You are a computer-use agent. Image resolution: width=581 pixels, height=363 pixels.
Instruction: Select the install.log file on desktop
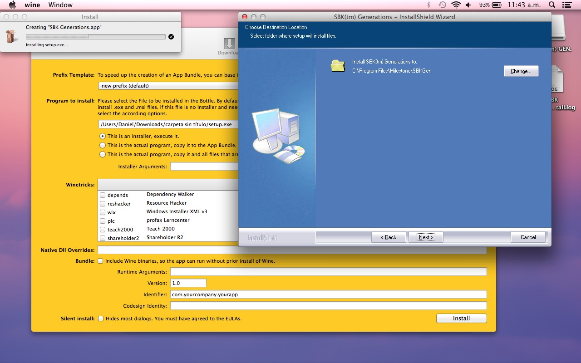557,88
